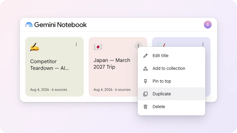237x133 pixels.
Task: Click the Competitor card's Aug 4, 2026 · 6 sources text
Action: pyautogui.click(x=48, y=90)
